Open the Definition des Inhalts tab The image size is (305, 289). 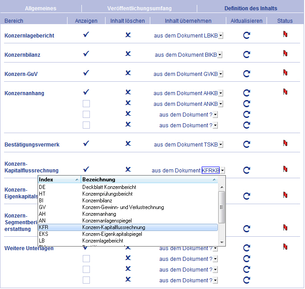coord(251,8)
